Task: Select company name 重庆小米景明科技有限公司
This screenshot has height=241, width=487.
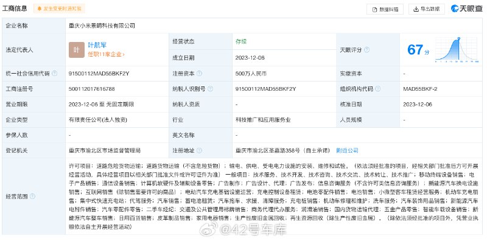Action: point(102,26)
